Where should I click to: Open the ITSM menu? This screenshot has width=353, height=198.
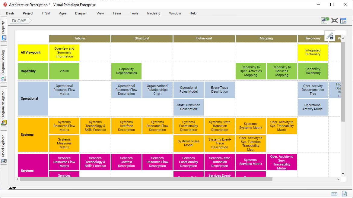[46, 13]
